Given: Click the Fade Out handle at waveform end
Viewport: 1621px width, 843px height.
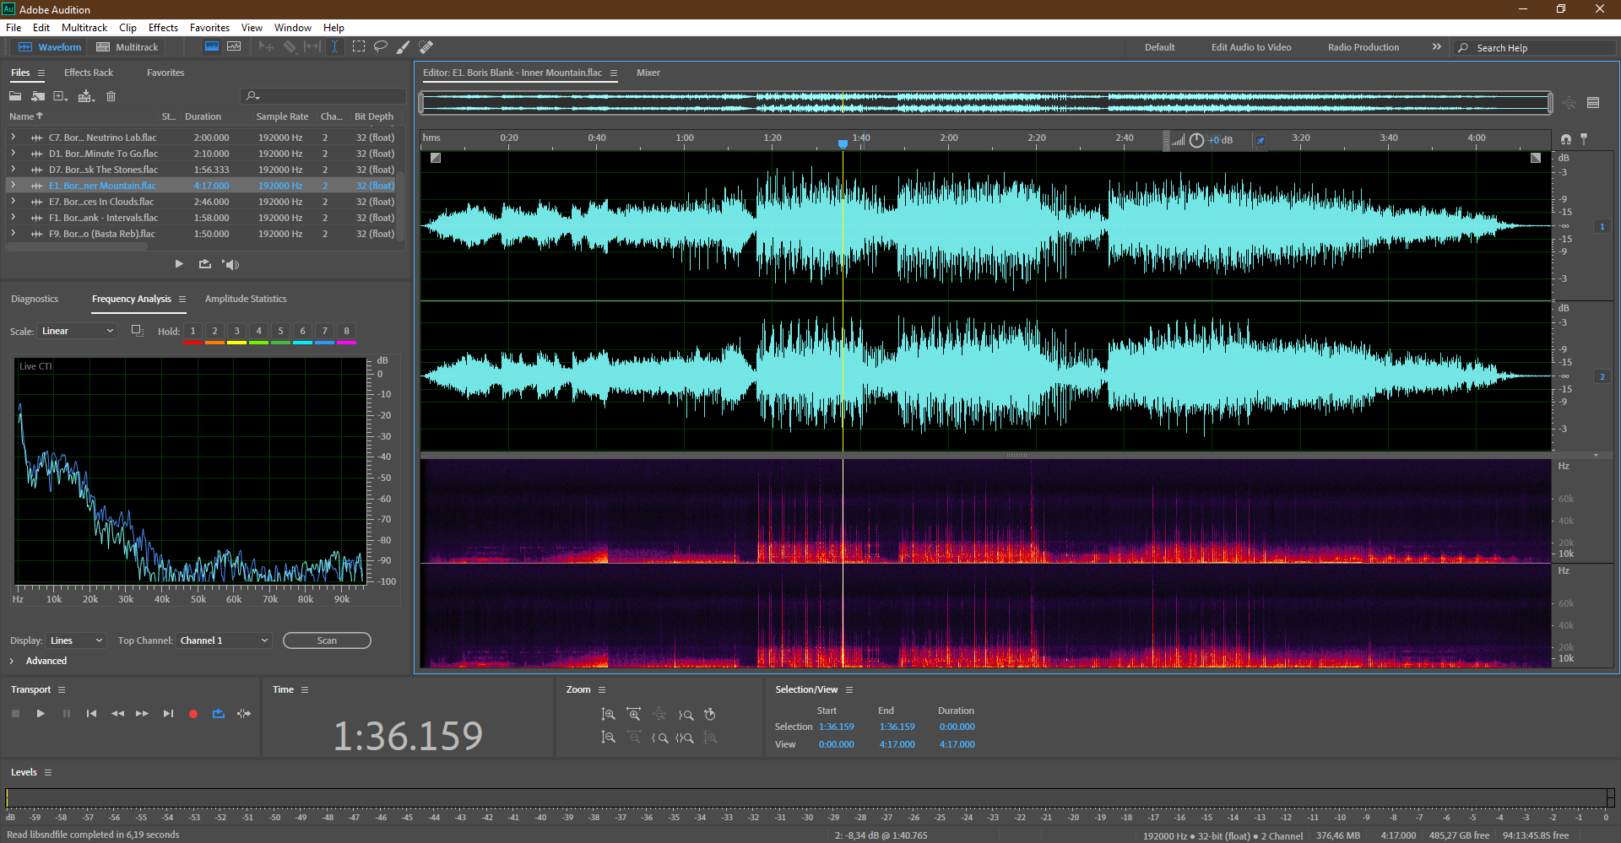Looking at the screenshot, I should (1536, 158).
